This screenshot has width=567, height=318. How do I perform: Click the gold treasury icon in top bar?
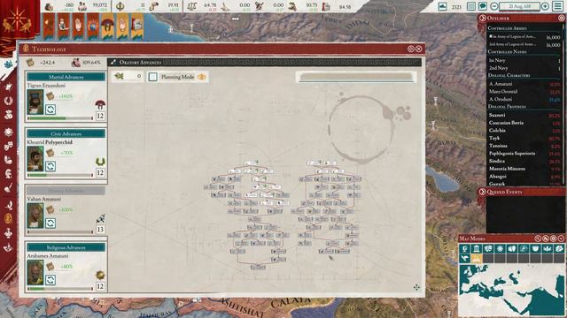pos(49,6)
